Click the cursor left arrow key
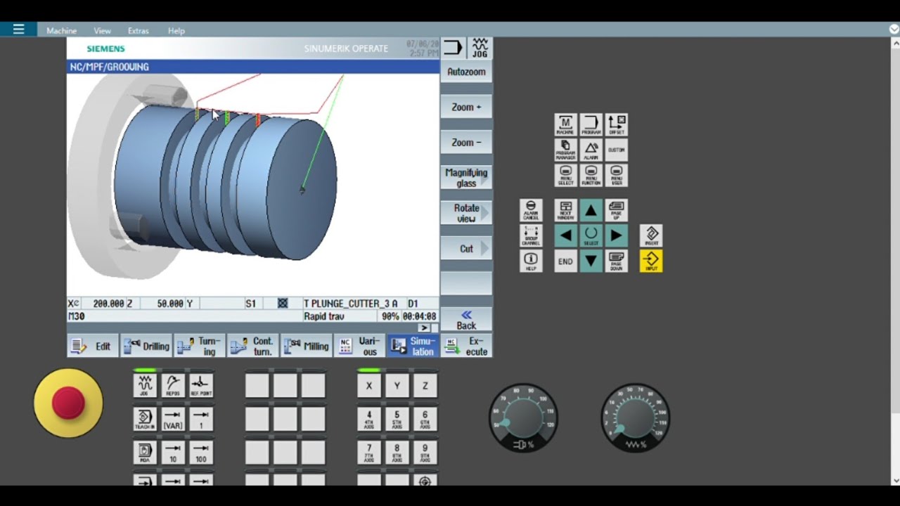 click(x=565, y=235)
